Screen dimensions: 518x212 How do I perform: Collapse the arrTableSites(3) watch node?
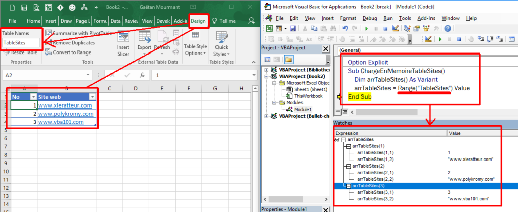[347, 185]
